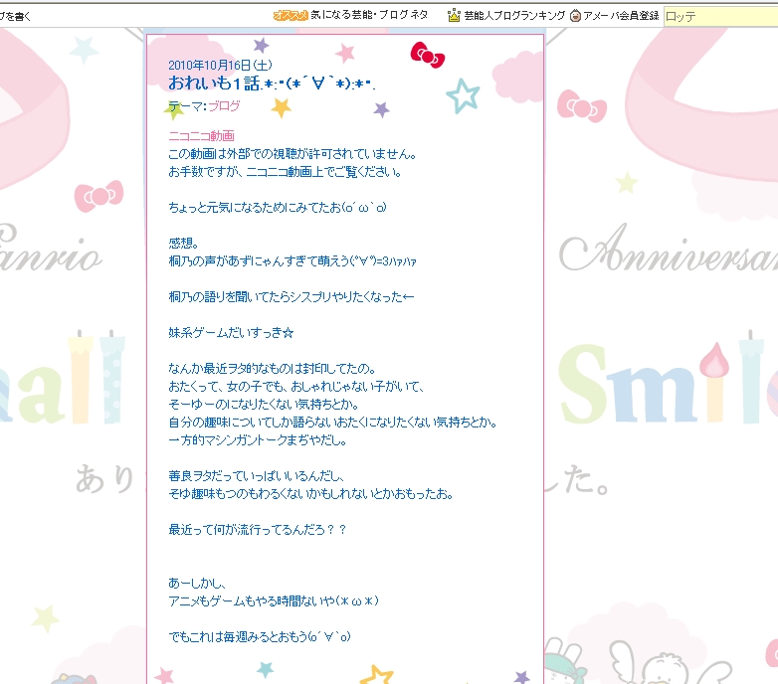Viewport: 778px width, 684px height.
Task: Click the date 2010年10月16日(土)
Action: 220,66
